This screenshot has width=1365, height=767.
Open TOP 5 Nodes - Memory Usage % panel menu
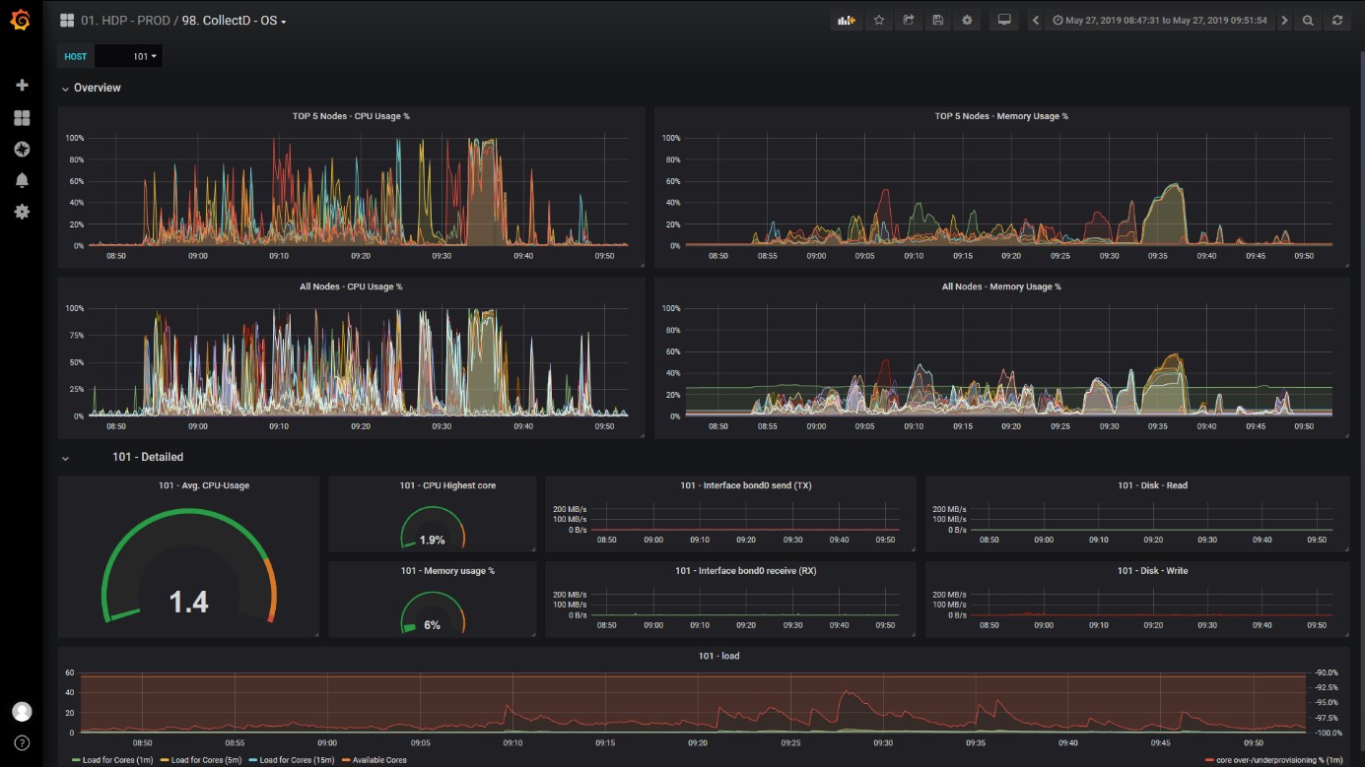click(x=1001, y=116)
